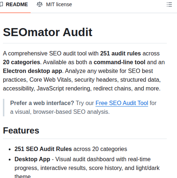The width and height of the screenshot is (177, 178).
Task: Click the bold text '251 audit rules'
Action: click(120, 54)
